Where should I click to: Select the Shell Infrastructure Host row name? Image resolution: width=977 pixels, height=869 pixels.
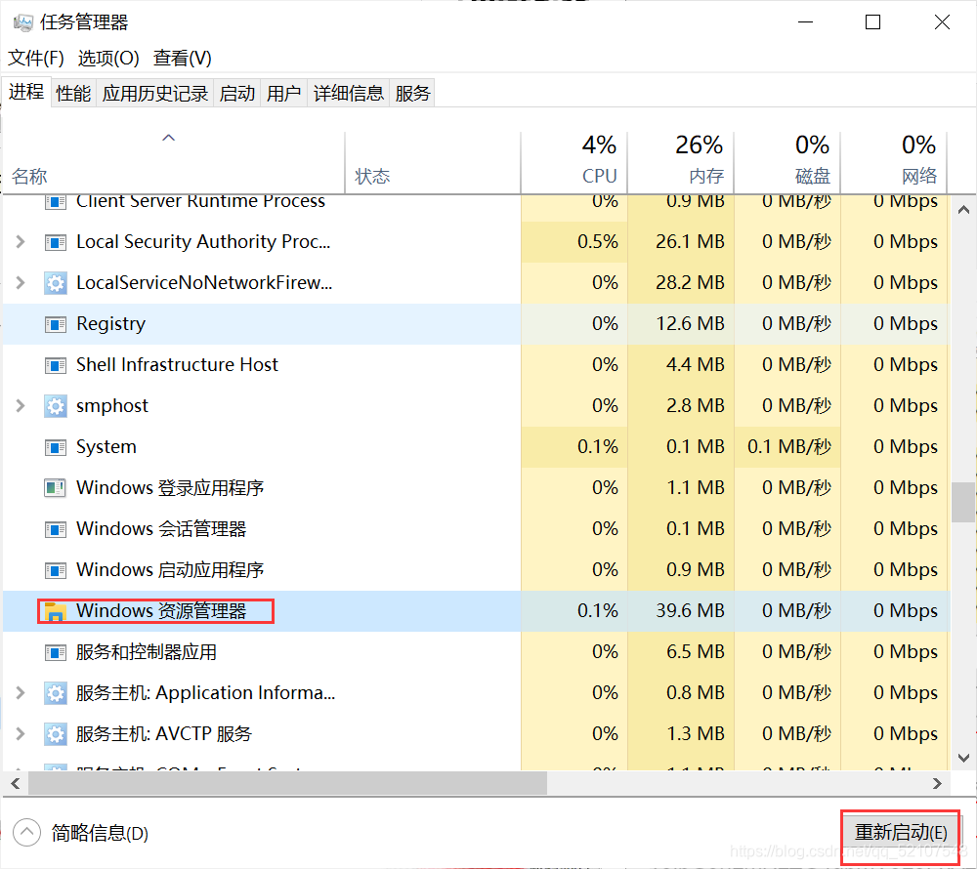click(177, 365)
